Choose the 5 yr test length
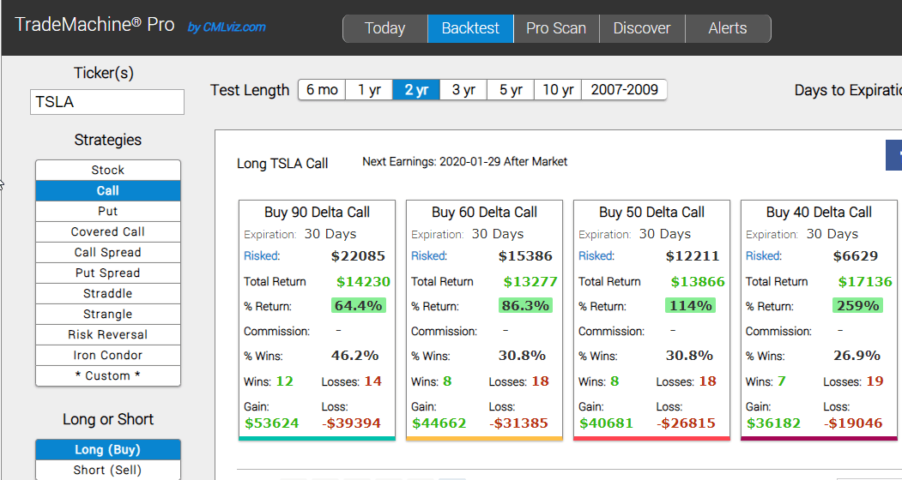Viewport: 902px width, 480px height. pyautogui.click(x=511, y=90)
